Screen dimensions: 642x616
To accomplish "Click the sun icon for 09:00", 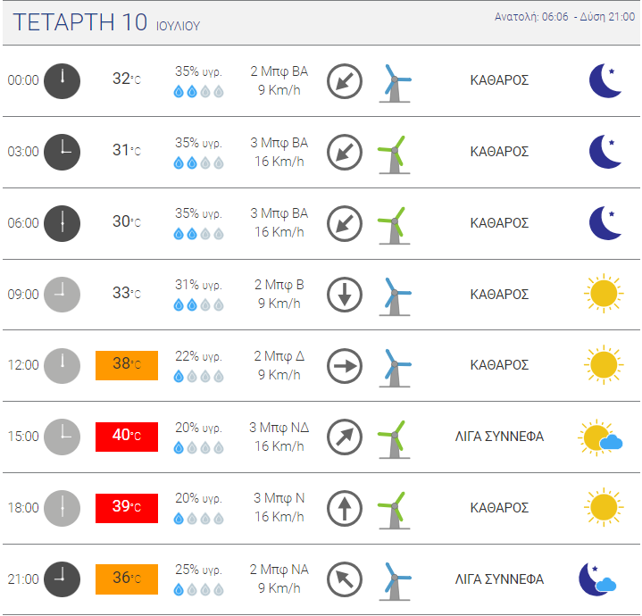I will 604,294.
